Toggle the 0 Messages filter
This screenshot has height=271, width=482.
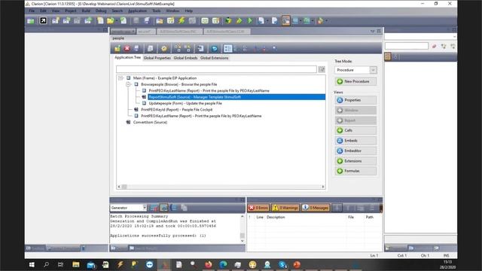point(316,208)
